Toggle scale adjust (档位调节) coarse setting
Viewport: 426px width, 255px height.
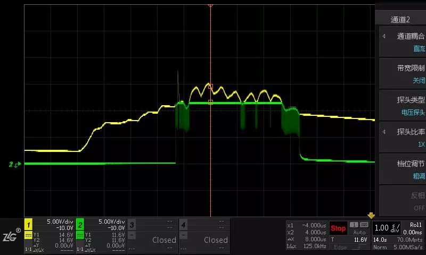click(402, 169)
